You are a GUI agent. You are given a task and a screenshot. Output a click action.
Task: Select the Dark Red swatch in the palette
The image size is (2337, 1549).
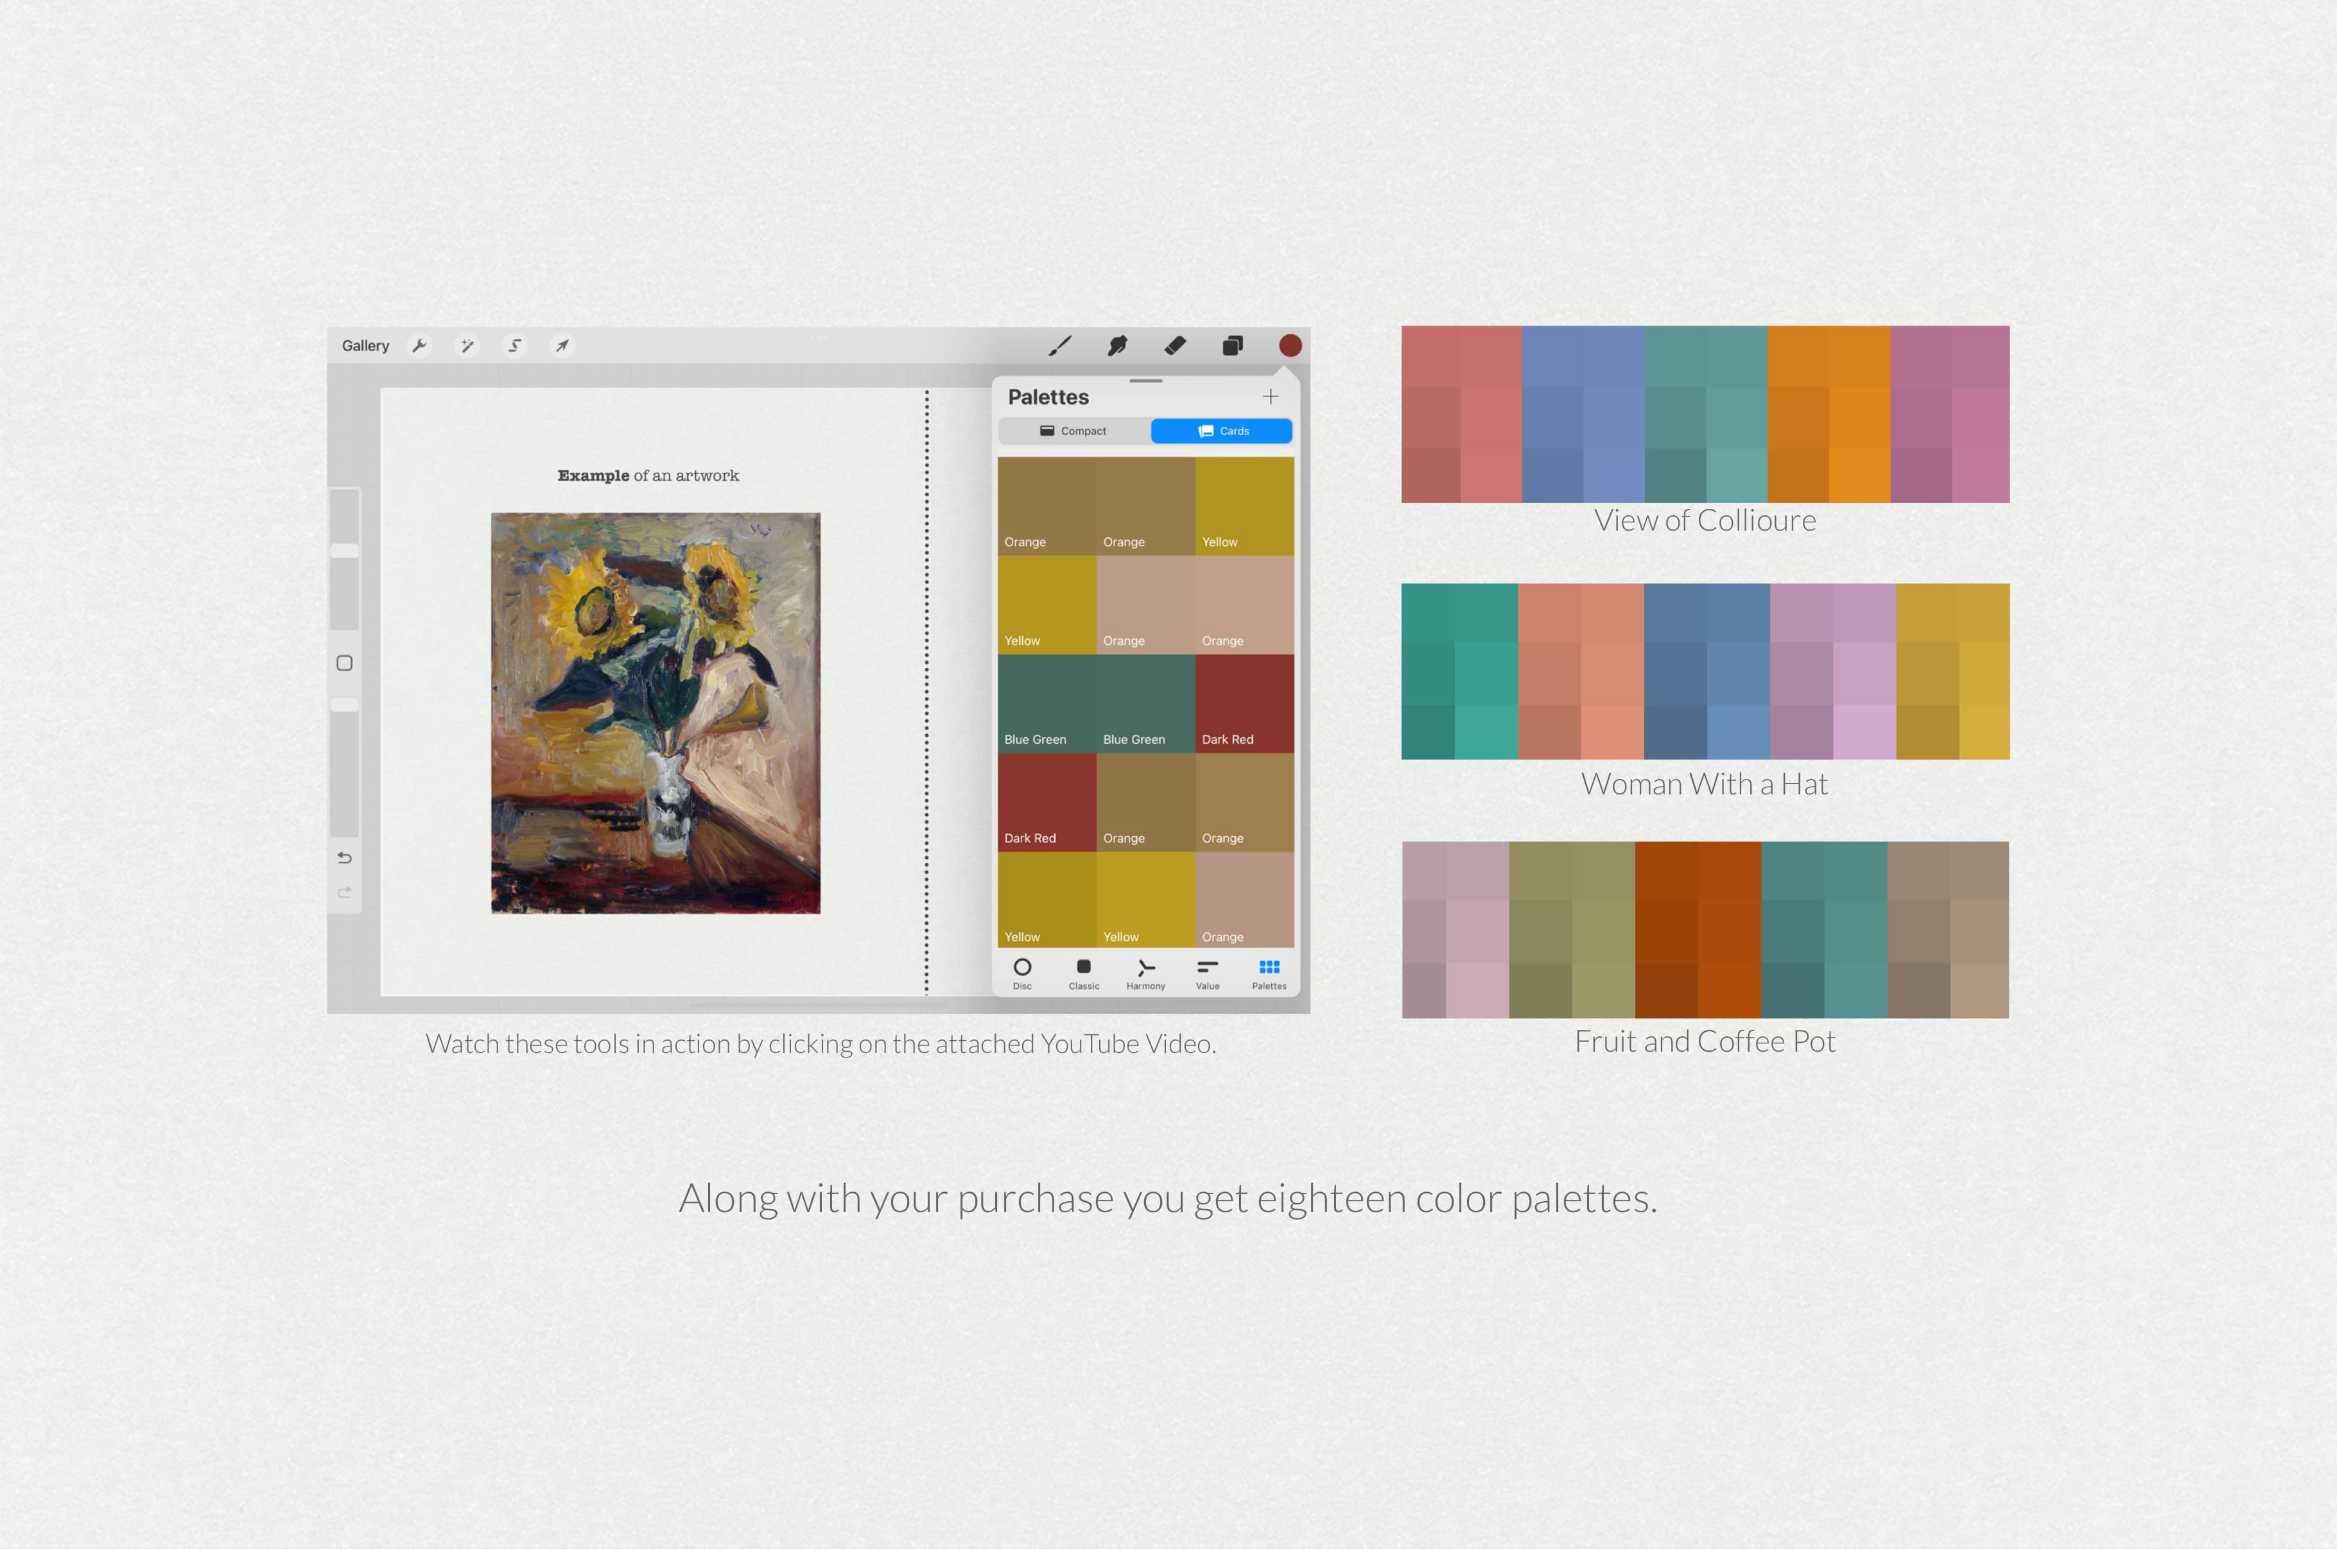point(1244,701)
